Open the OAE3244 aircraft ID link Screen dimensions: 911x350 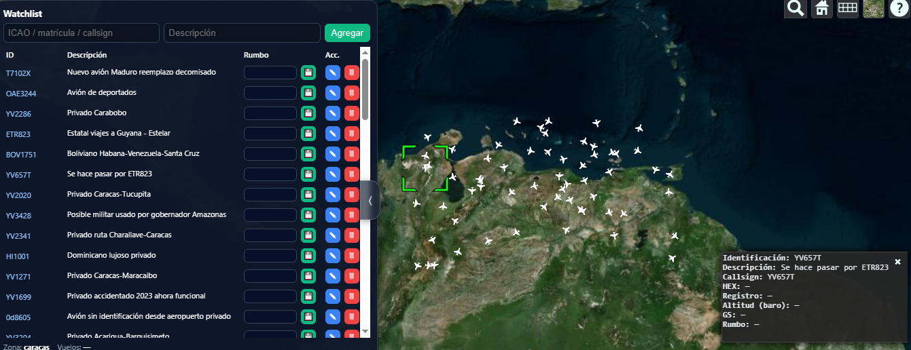coord(21,93)
